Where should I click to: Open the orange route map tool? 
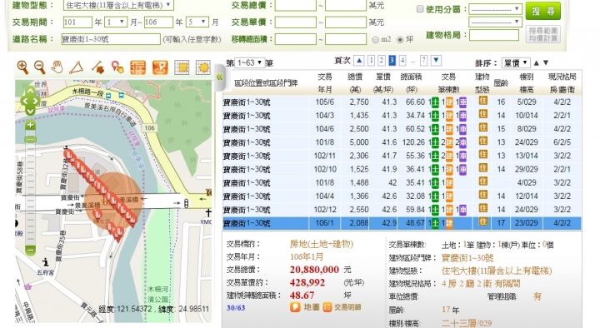click(160, 67)
